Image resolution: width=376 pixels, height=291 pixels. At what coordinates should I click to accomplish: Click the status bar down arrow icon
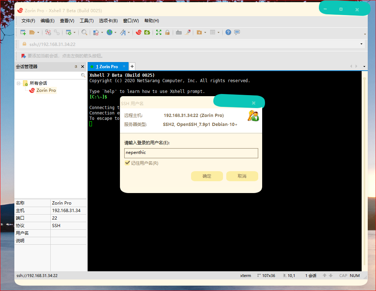331,276
